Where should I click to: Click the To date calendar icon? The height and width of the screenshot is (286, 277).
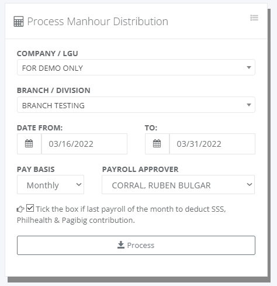pos(157,144)
